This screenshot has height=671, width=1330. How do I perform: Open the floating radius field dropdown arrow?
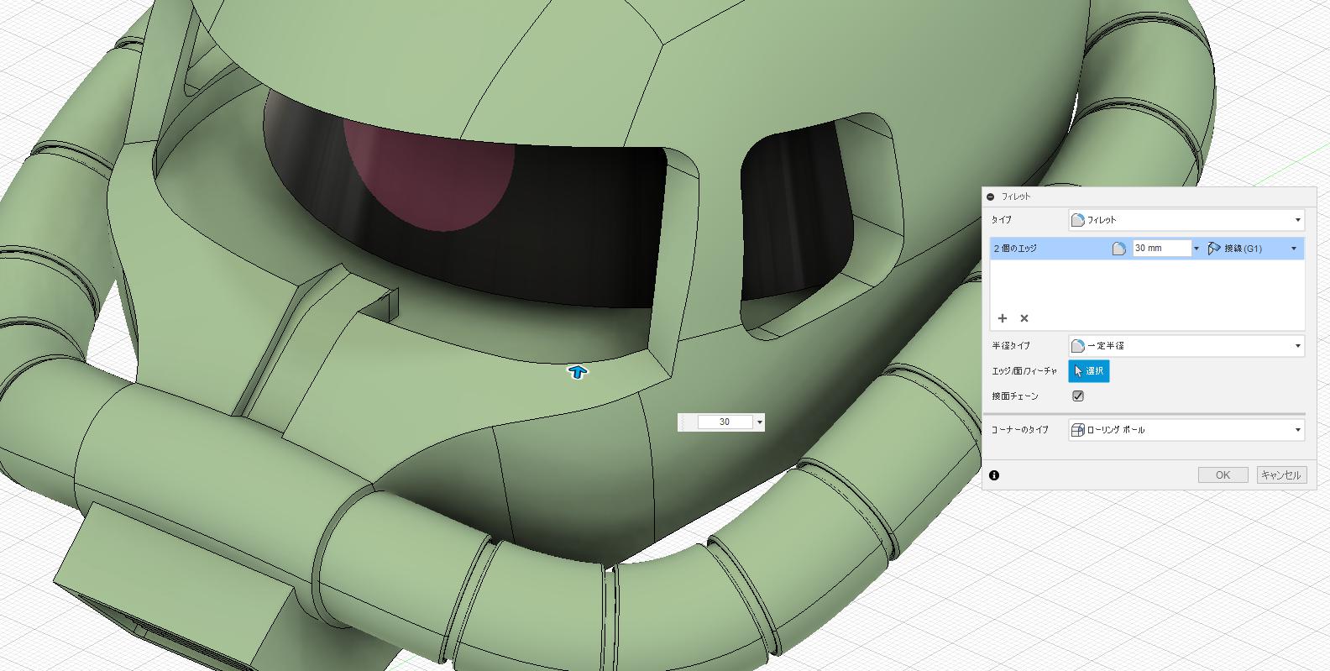(760, 422)
